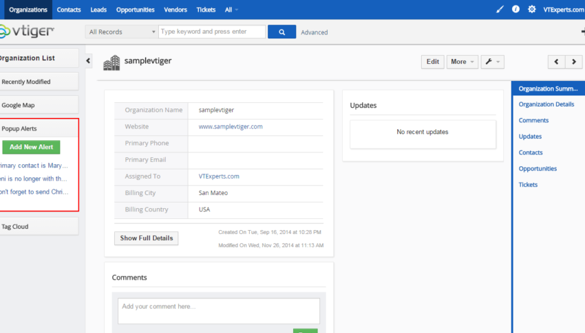Open Contacts related tab on right
Image resolution: width=585 pixels, height=333 pixels.
click(531, 152)
